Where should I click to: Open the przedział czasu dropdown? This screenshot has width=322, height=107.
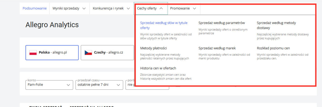point(99,85)
